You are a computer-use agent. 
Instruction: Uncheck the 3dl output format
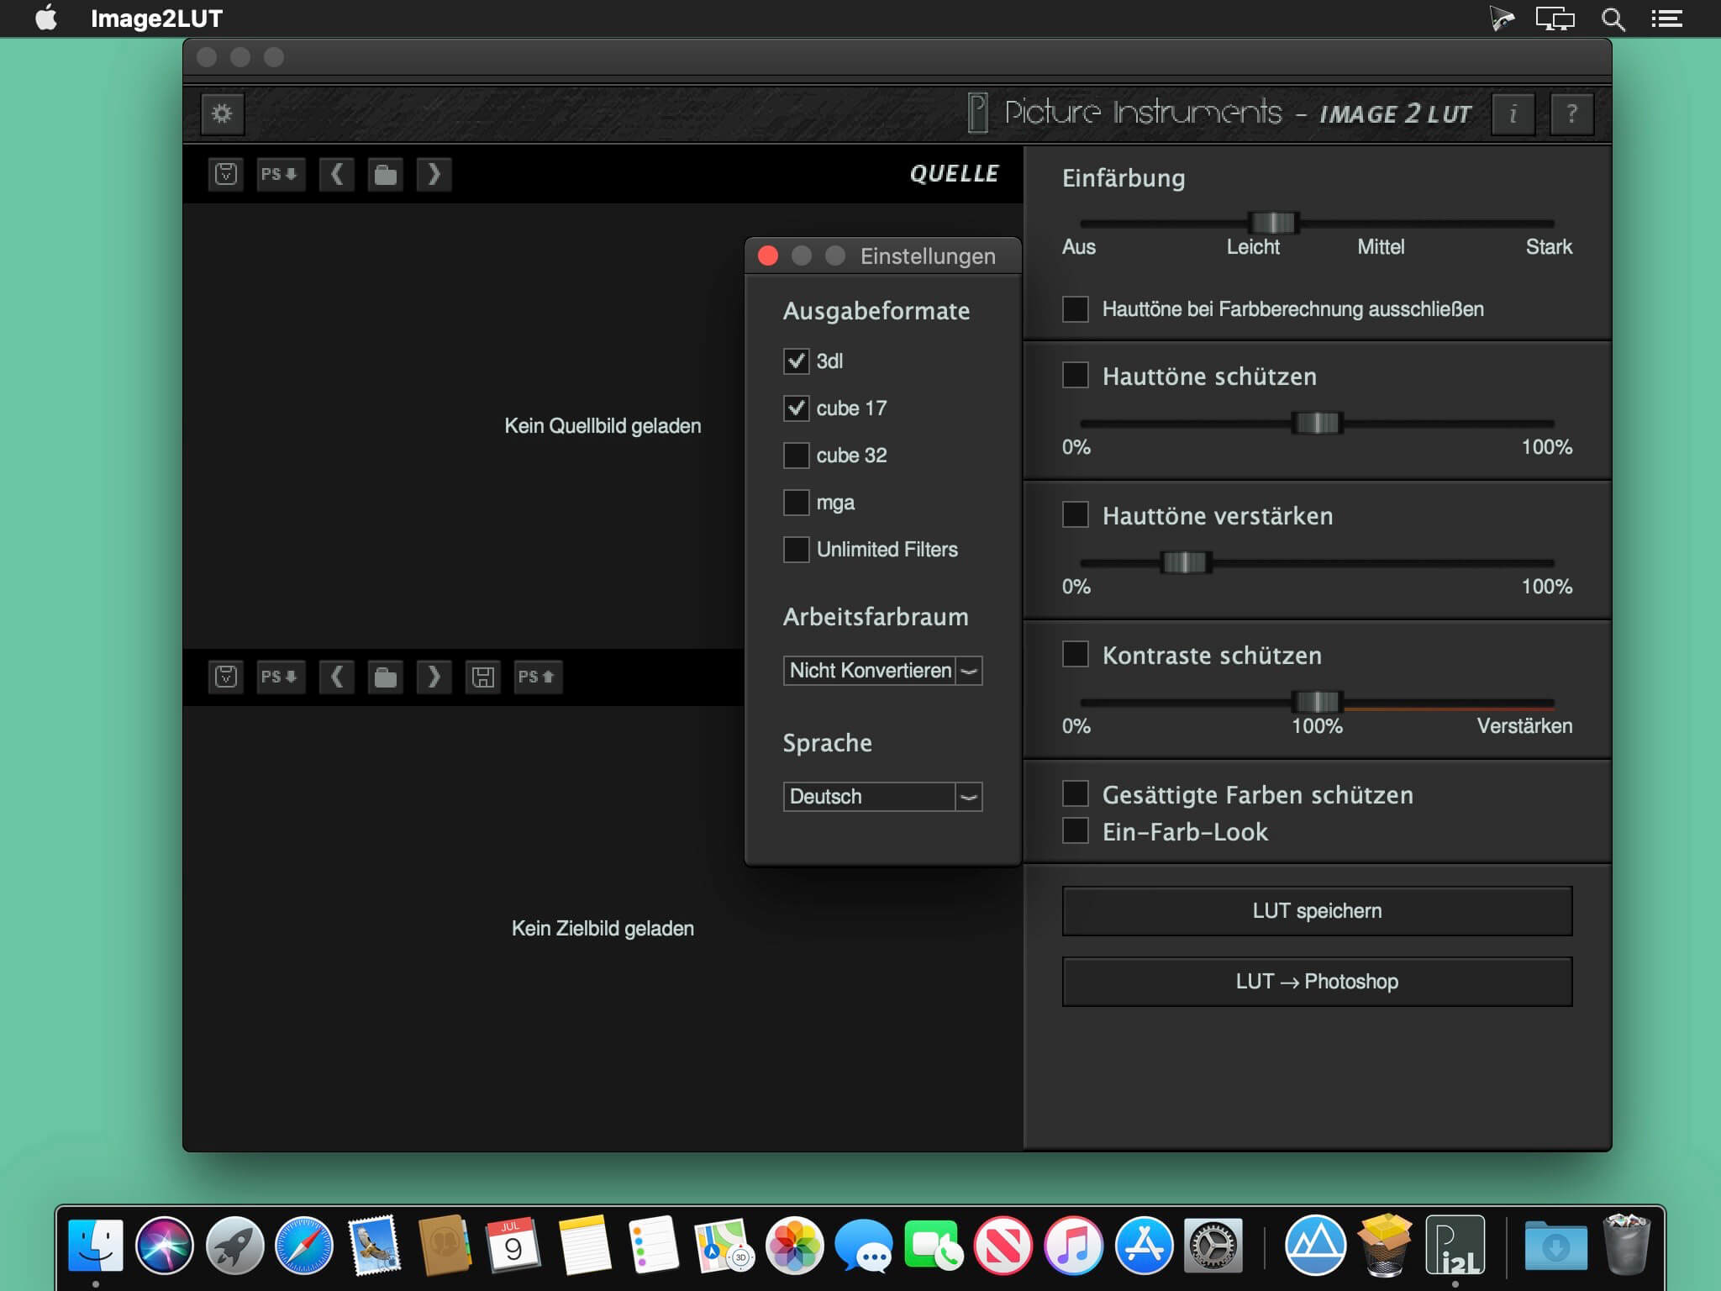coord(796,361)
